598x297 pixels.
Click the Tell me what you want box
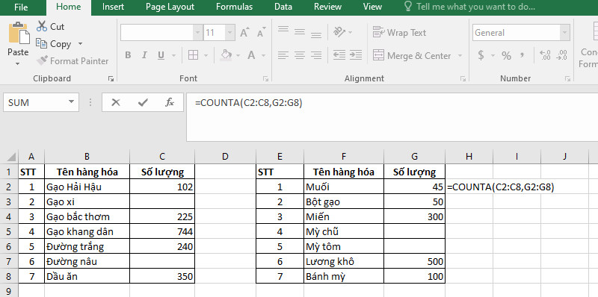click(x=469, y=7)
